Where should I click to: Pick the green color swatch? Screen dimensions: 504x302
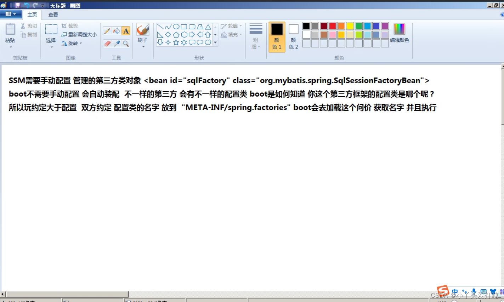tap(359, 26)
